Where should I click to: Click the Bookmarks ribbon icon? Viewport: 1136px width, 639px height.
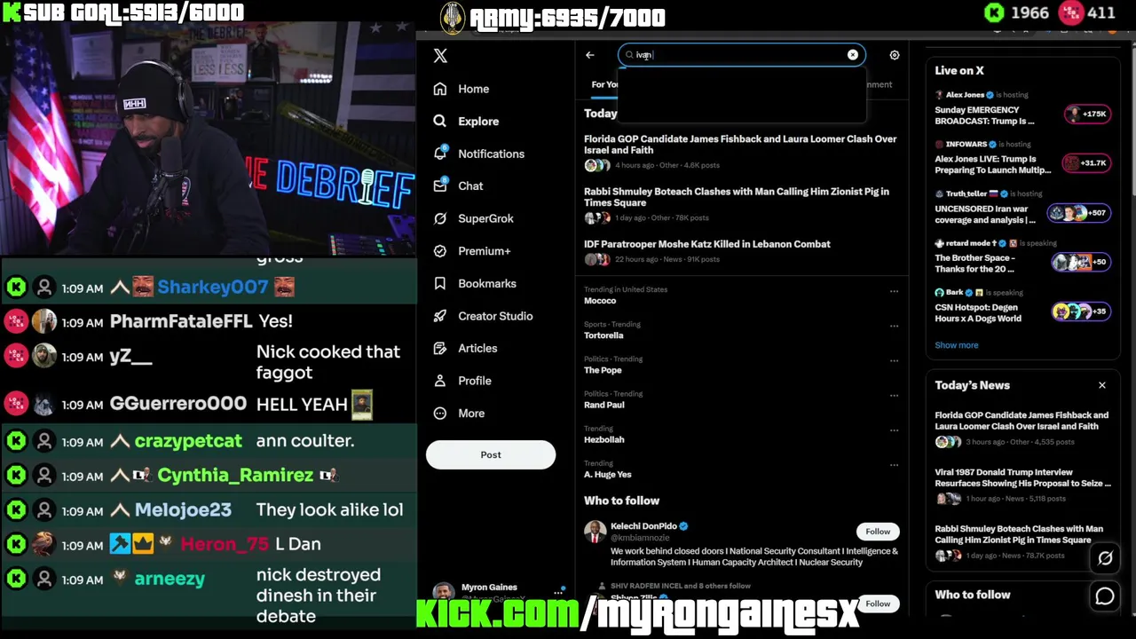(x=440, y=283)
